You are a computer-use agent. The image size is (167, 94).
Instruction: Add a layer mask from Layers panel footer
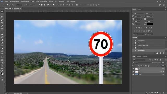152,93
